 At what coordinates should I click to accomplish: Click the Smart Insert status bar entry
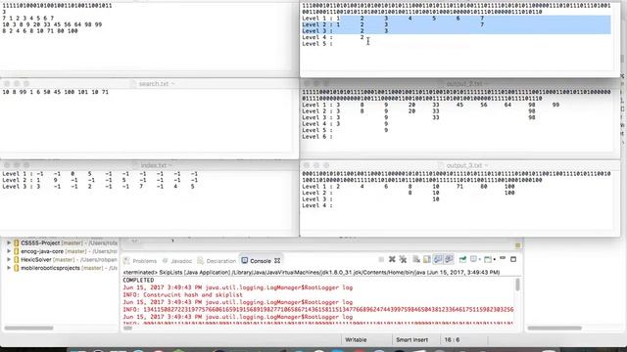coord(411,340)
